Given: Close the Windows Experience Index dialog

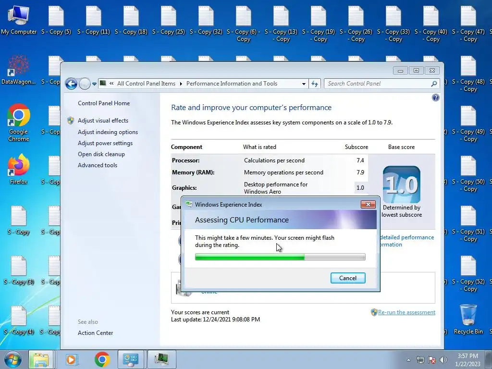Looking at the screenshot, I should pos(368,205).
